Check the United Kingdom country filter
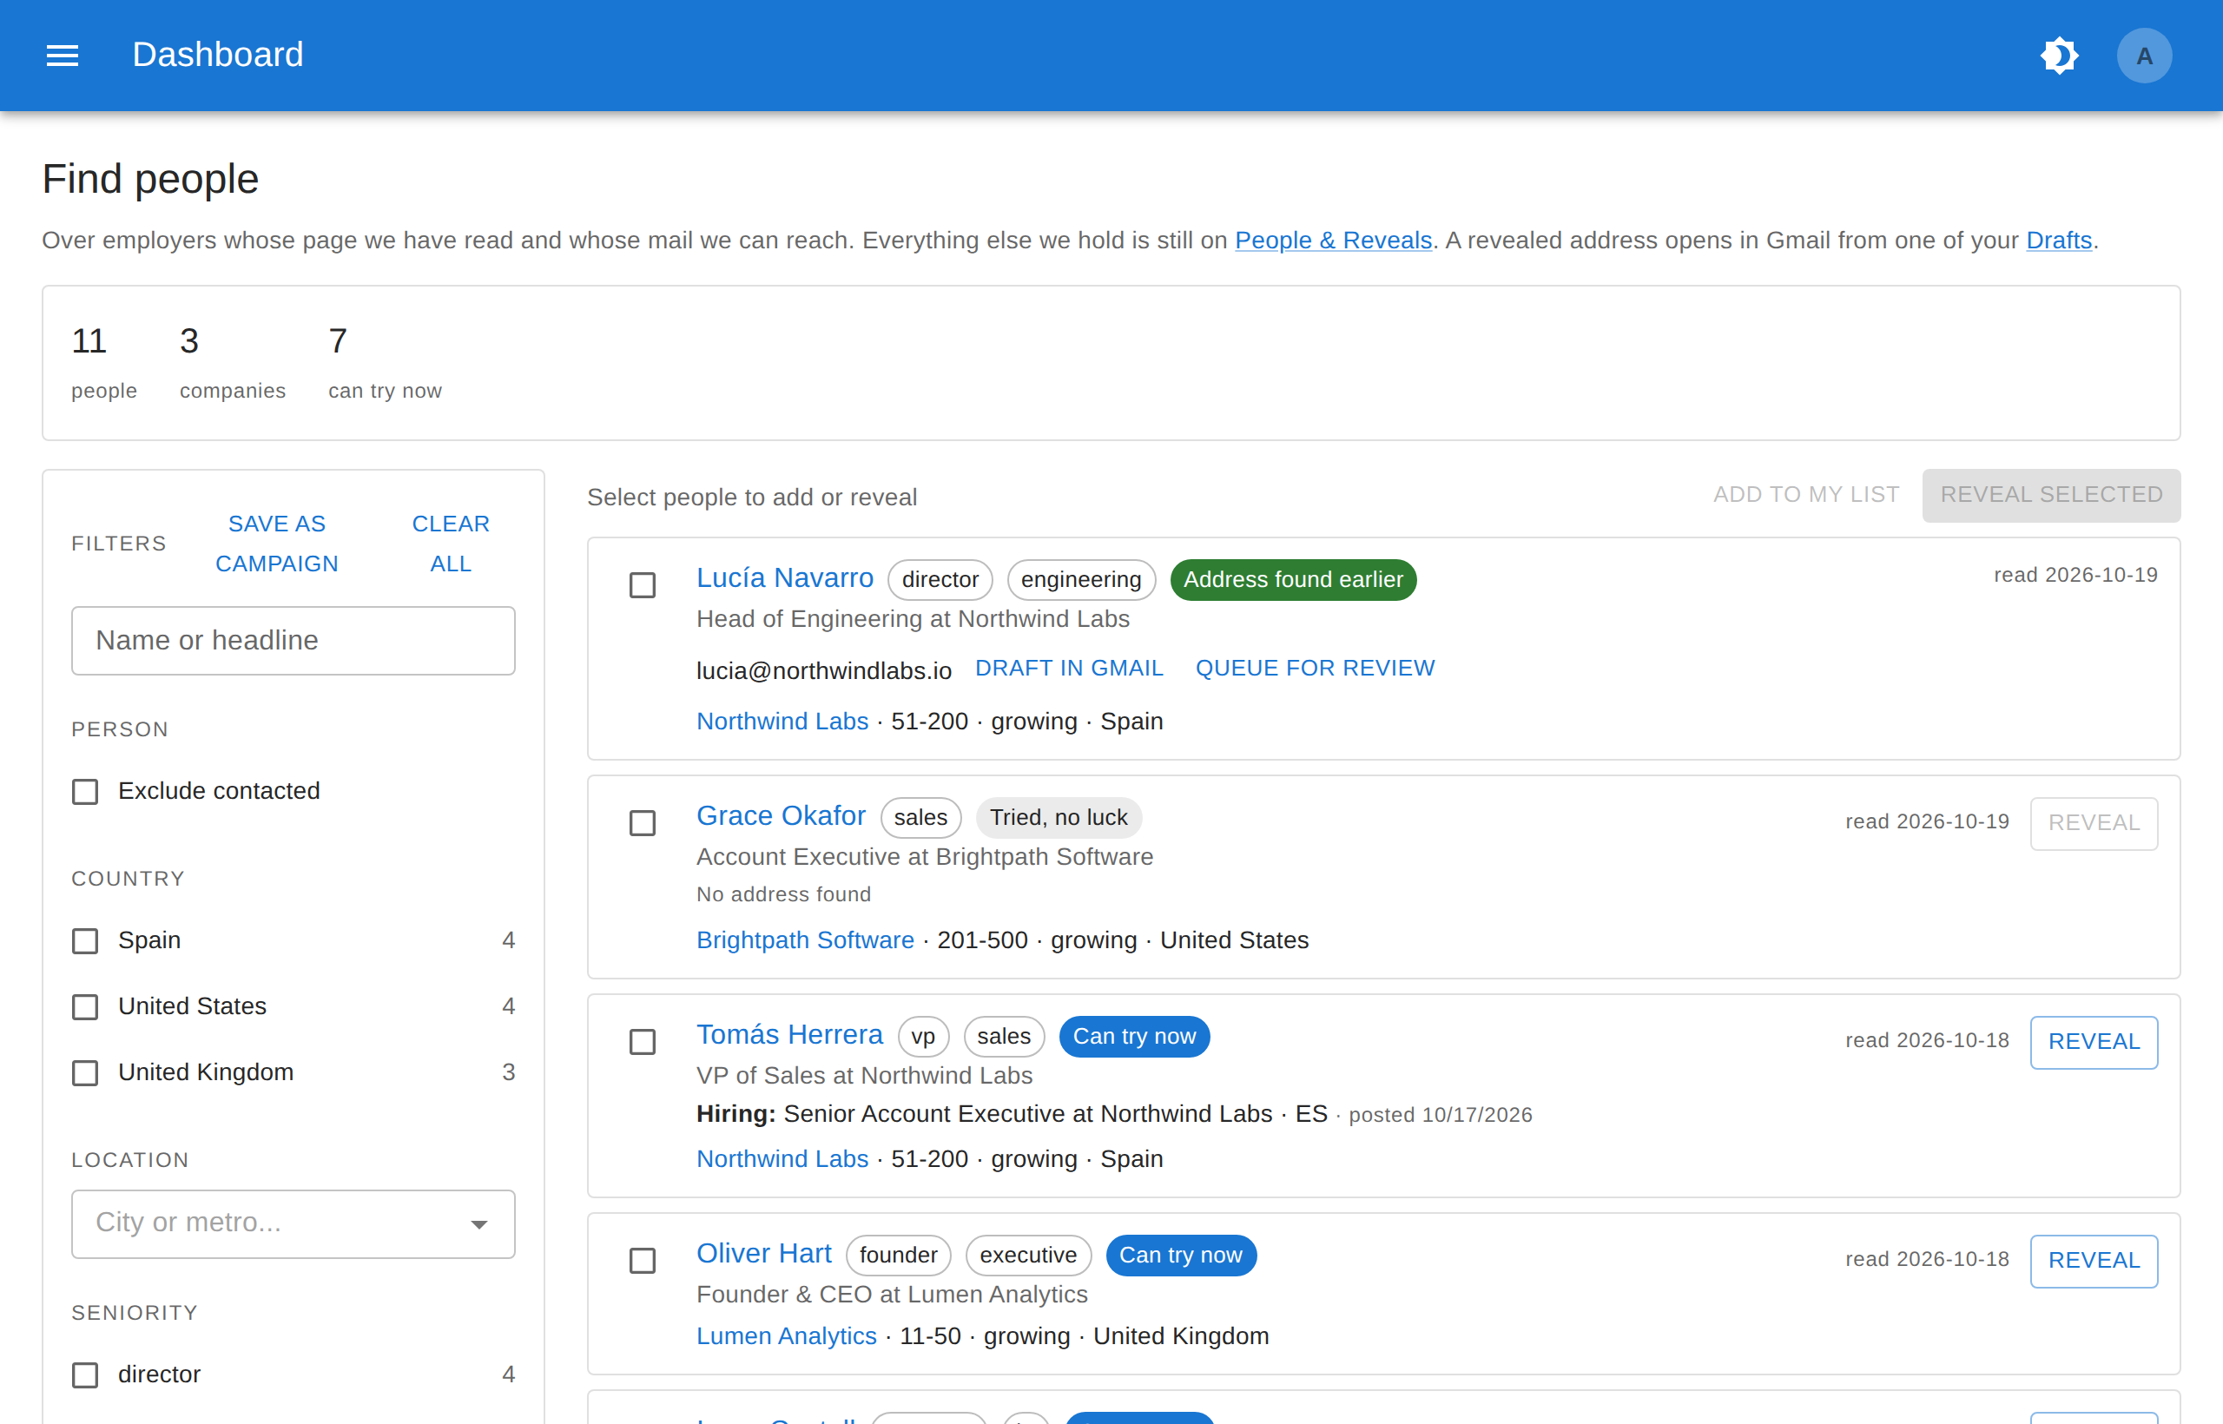Screen dimensions: 2223x1424 coord(85,1072)
